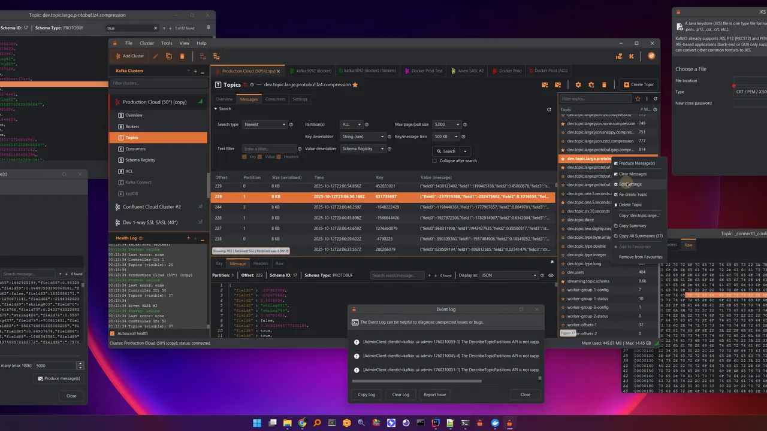767x431 pixels.
Task: Click the trash delete cluster icon in toolbar
Action: coord(182,56)
